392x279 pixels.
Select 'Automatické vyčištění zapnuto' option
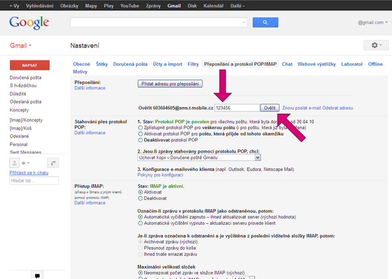[140, 217]
